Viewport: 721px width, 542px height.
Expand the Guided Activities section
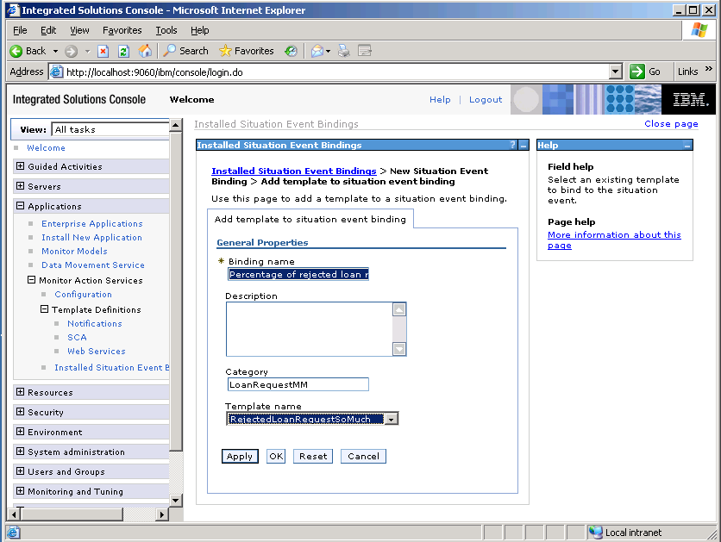point(20,166)
